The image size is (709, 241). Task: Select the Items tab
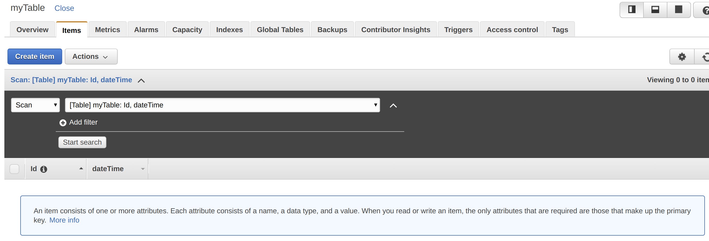click(x=71, y=30)
